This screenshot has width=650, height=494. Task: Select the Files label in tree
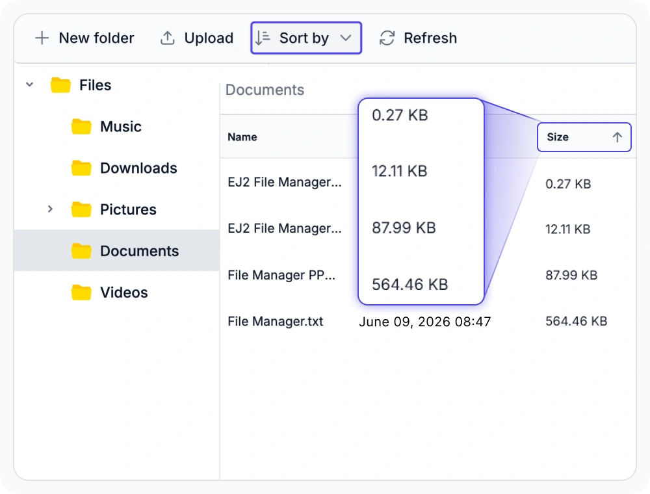coord(96,85)
